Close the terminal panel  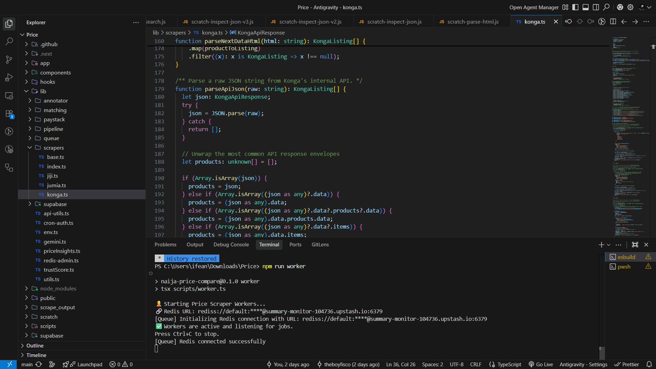[x=647, y=245]
